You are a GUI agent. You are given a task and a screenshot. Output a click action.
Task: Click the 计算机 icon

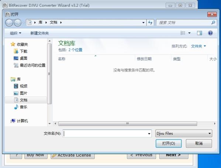tap(13, 121)
